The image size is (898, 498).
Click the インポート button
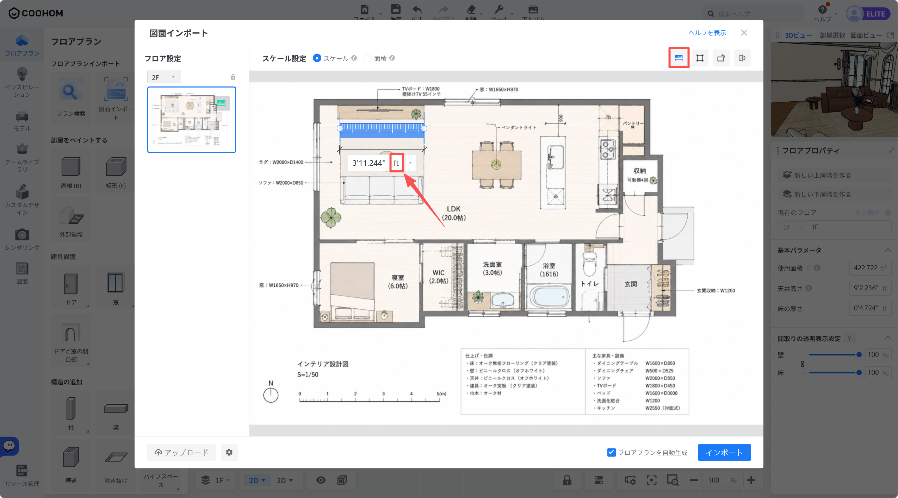(x=724, y=452)
